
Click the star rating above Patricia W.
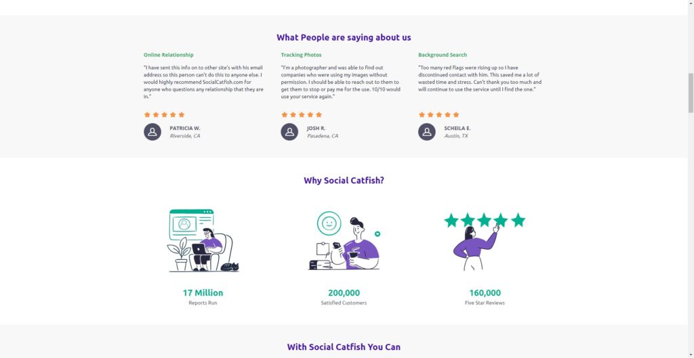click(x=164, y=115)
